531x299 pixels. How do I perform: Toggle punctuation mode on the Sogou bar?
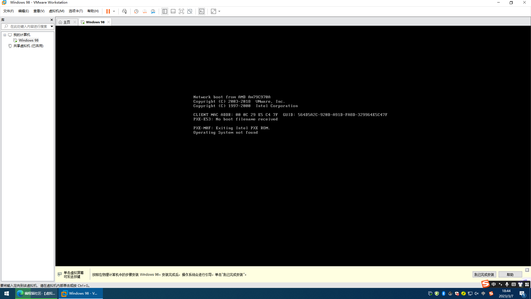point(500,284)
